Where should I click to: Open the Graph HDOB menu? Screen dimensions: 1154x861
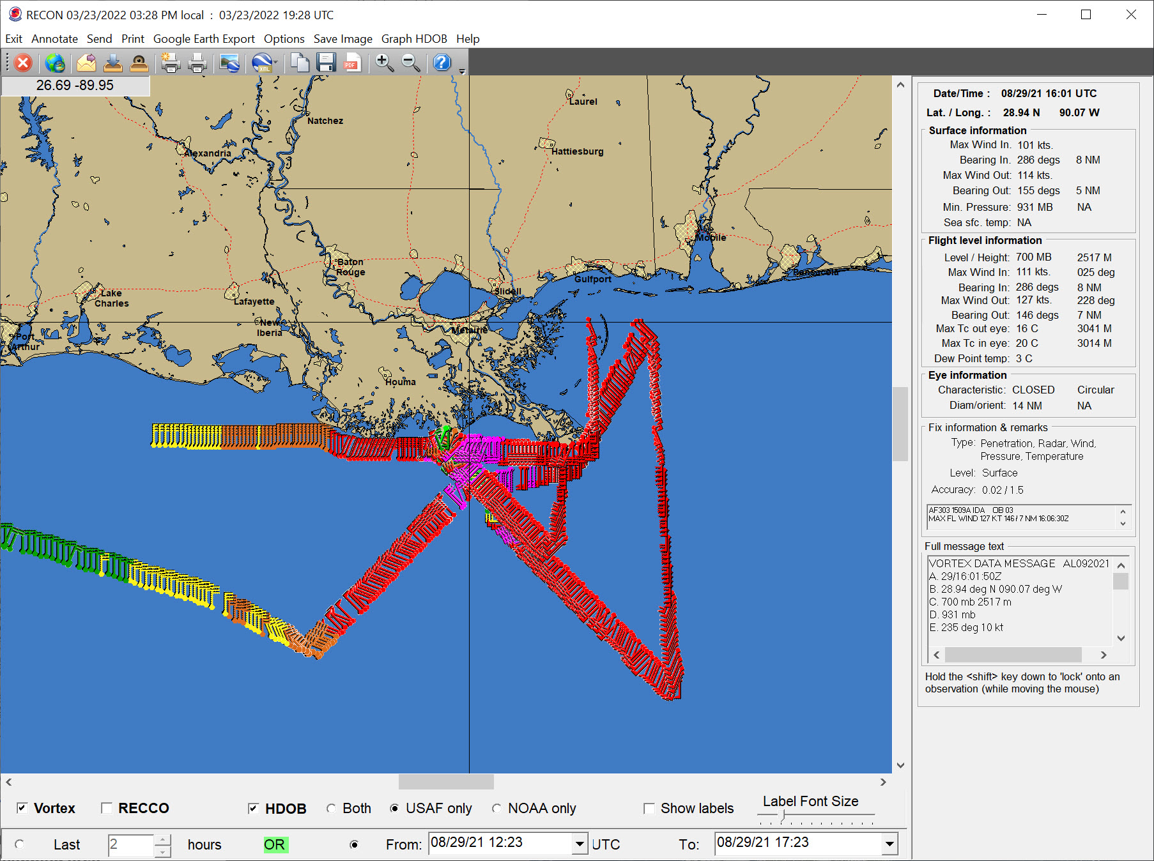(x=413, y=39)
